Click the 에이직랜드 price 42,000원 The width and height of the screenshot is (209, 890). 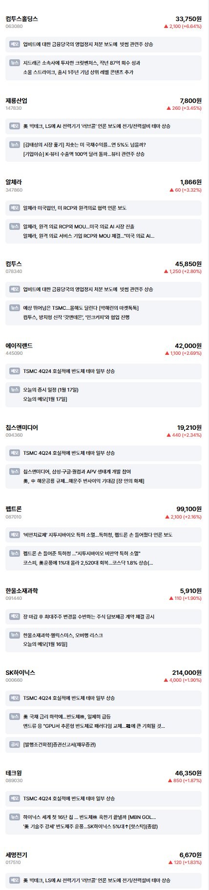(x=188, y=346)
